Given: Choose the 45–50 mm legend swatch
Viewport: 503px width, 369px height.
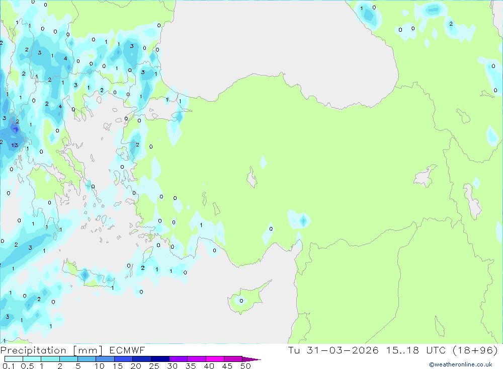Looking at the screenshot, I should click(233, 359).
